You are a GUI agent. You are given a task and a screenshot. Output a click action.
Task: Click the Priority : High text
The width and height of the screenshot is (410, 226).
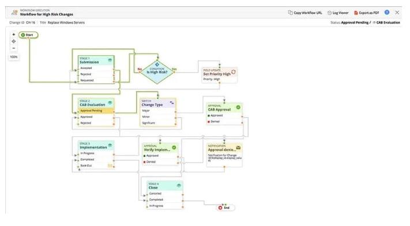tap(212, 79)
